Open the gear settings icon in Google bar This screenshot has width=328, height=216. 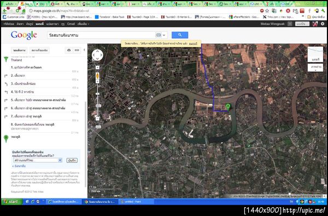pos(323,24)
